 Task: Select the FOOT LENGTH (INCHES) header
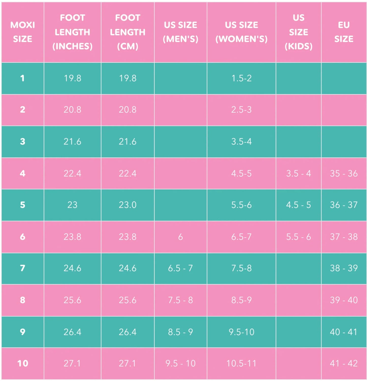pos(72,32)
